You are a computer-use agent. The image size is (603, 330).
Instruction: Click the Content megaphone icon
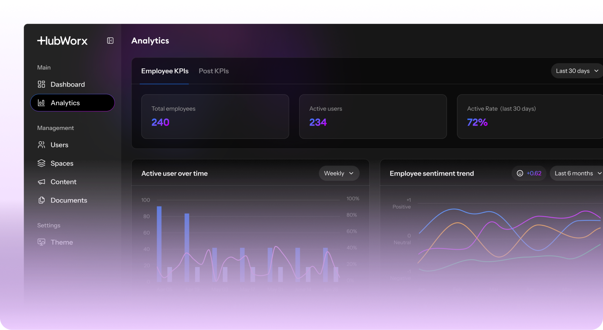[41, 182]
